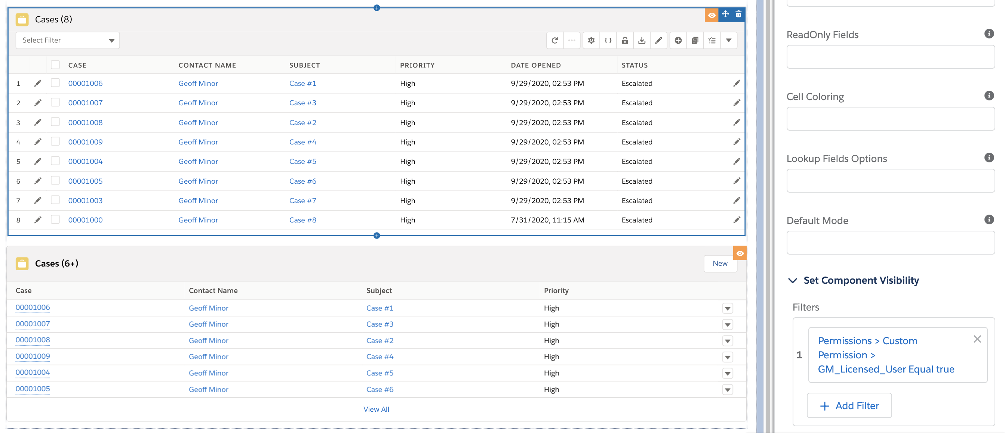Click the move arrows component icon
This screenshot has height=433, width=1005.
click(725, 15)
